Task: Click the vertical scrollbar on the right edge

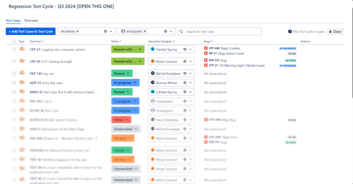Action: pos(352,53)
